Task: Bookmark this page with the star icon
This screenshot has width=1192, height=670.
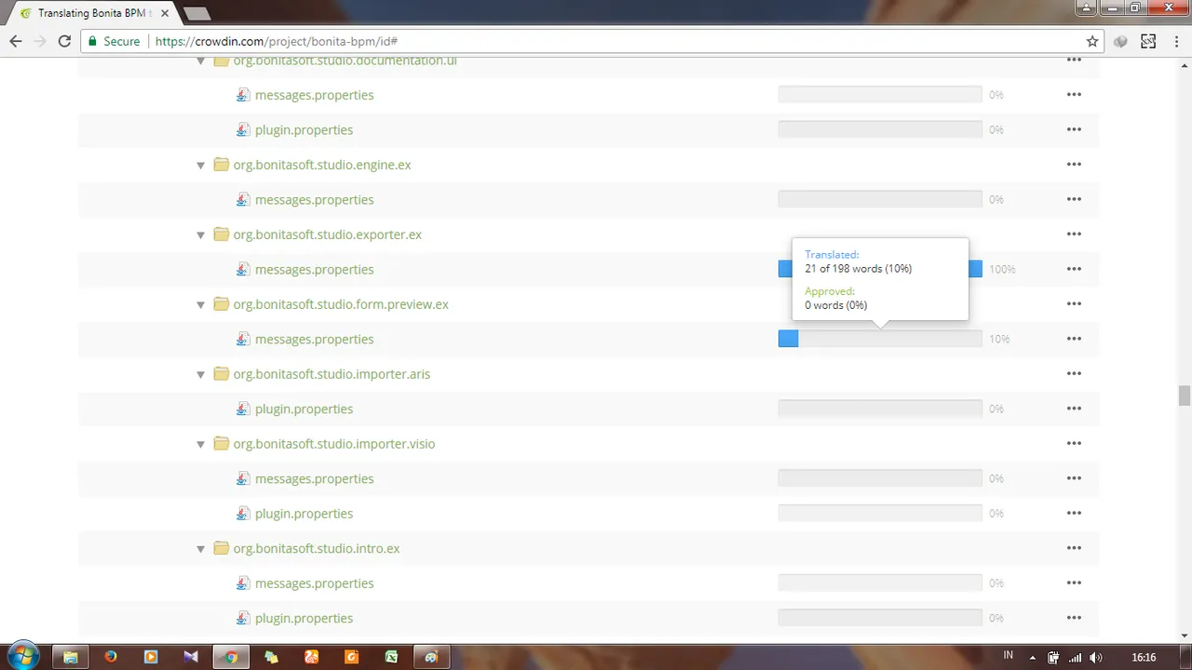Action: click(1092, 41)
